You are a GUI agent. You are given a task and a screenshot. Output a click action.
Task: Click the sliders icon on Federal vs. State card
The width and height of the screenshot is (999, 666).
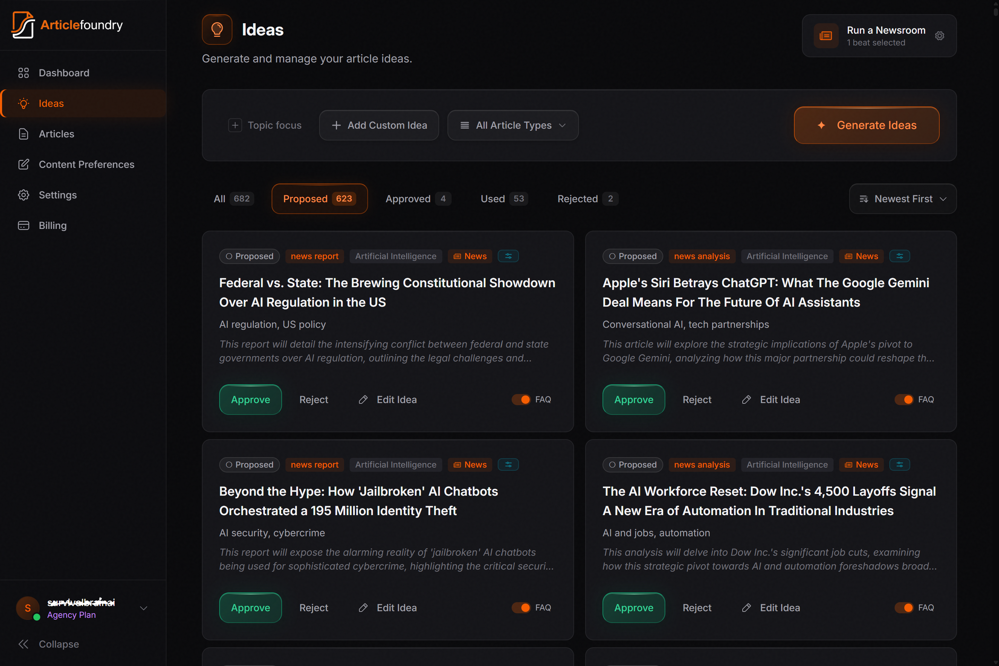(508, 256)
